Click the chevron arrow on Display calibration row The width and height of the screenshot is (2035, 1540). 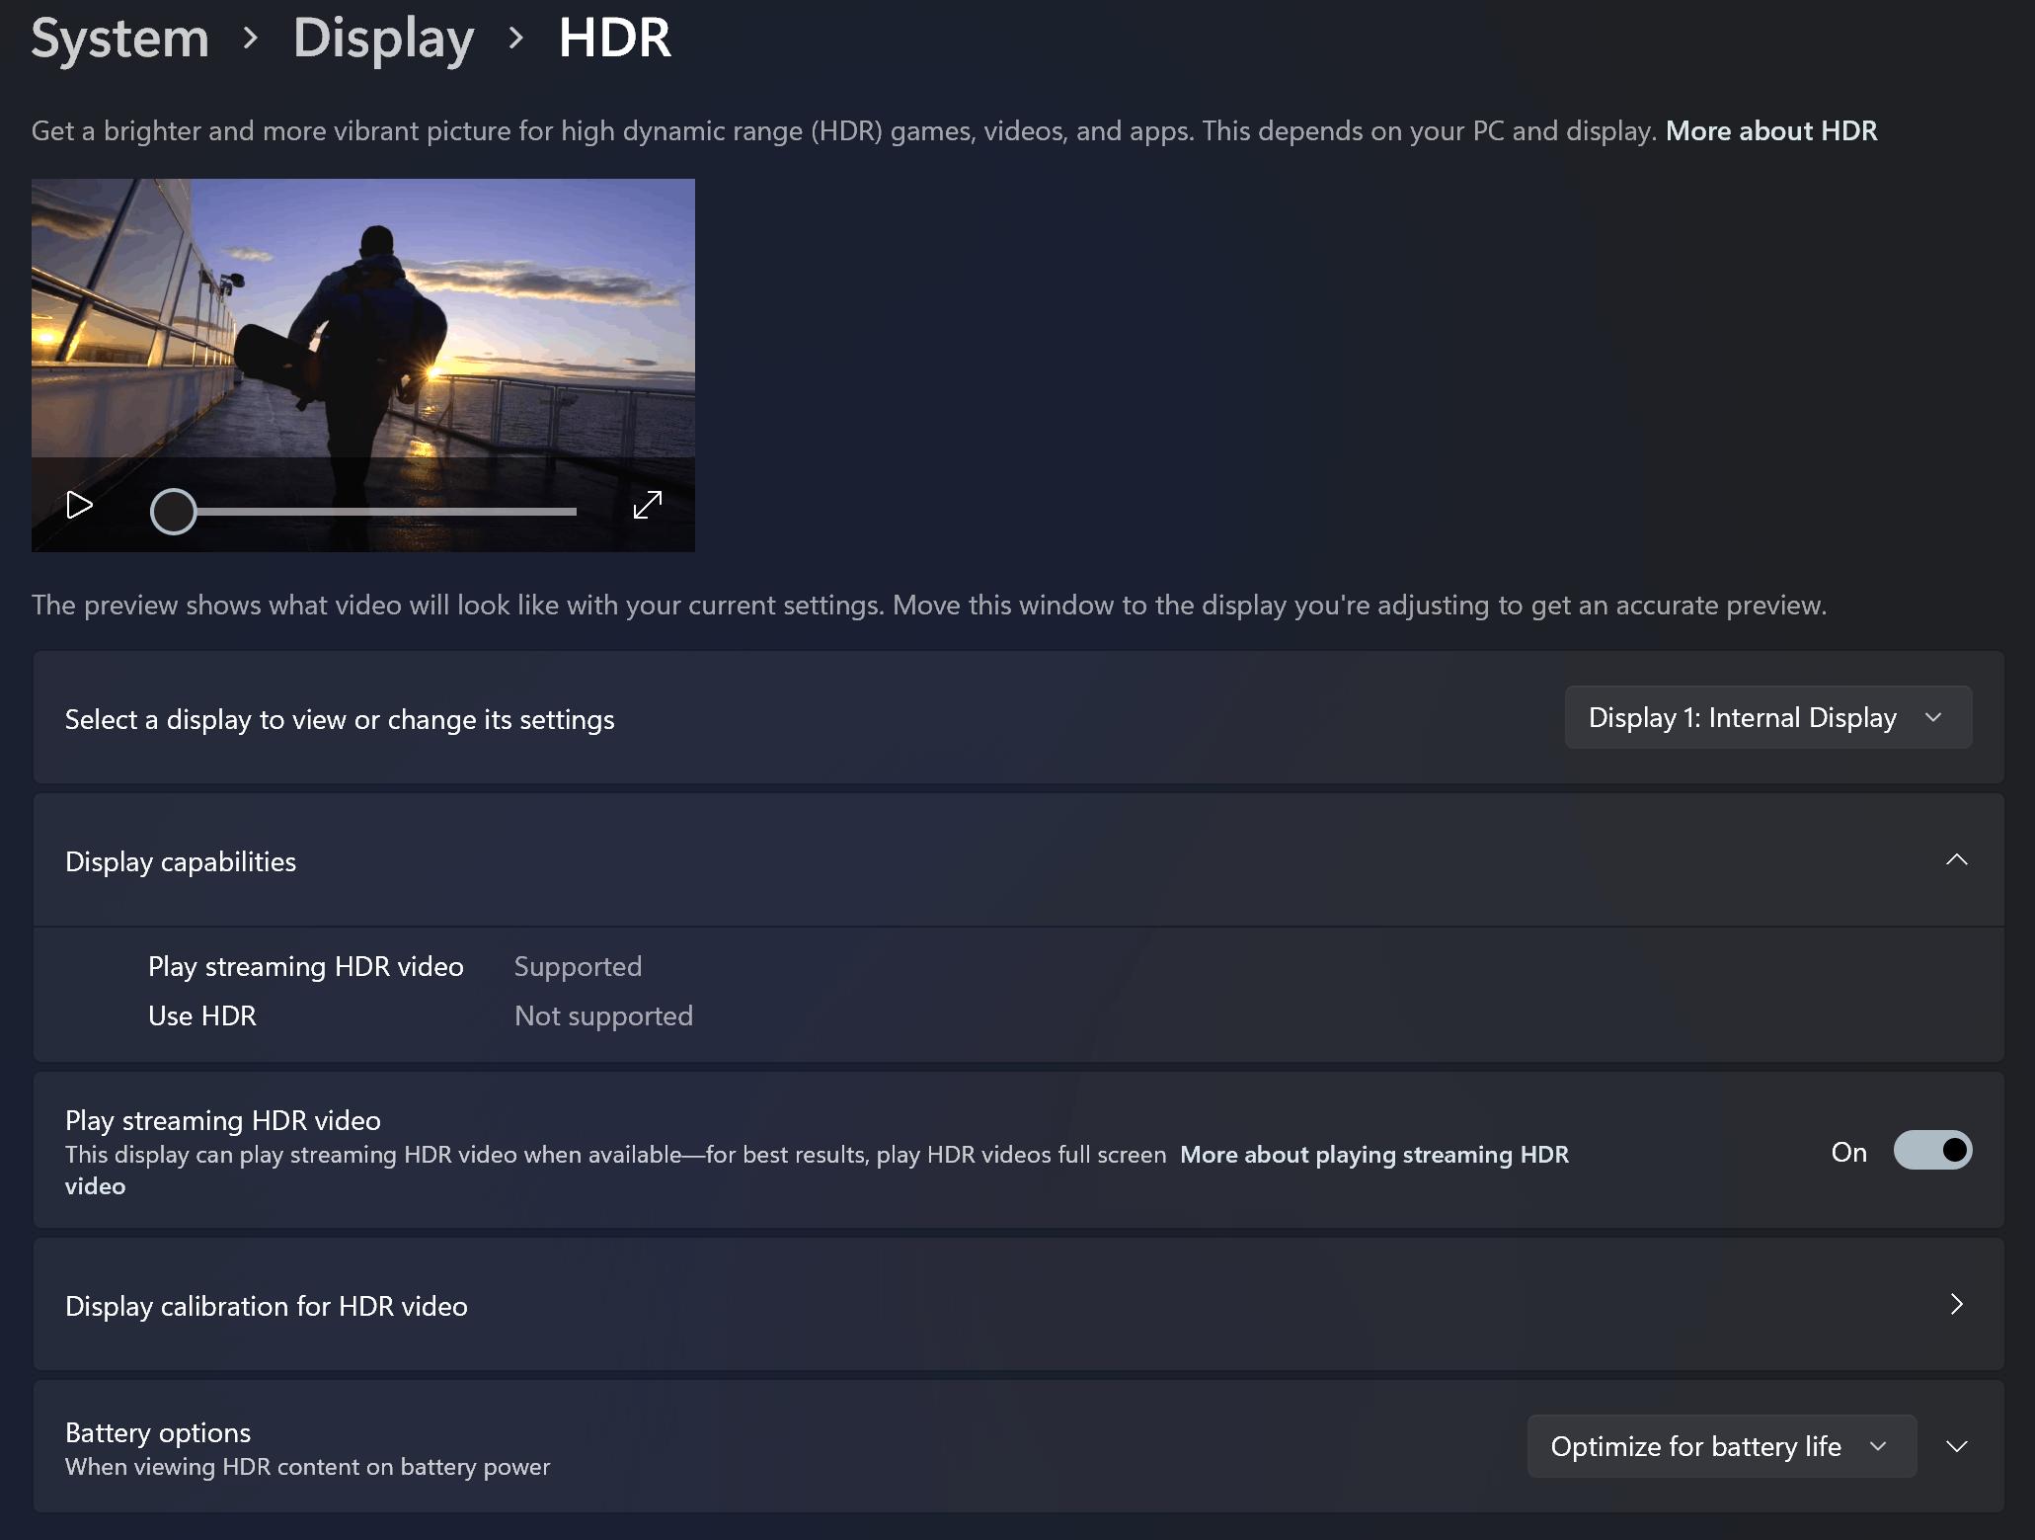click(x=1956, y=1305)
